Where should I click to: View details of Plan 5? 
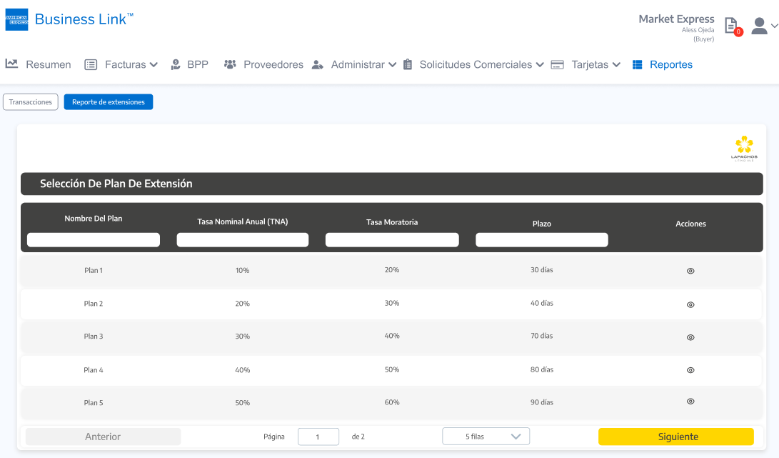tap(690, 402)
